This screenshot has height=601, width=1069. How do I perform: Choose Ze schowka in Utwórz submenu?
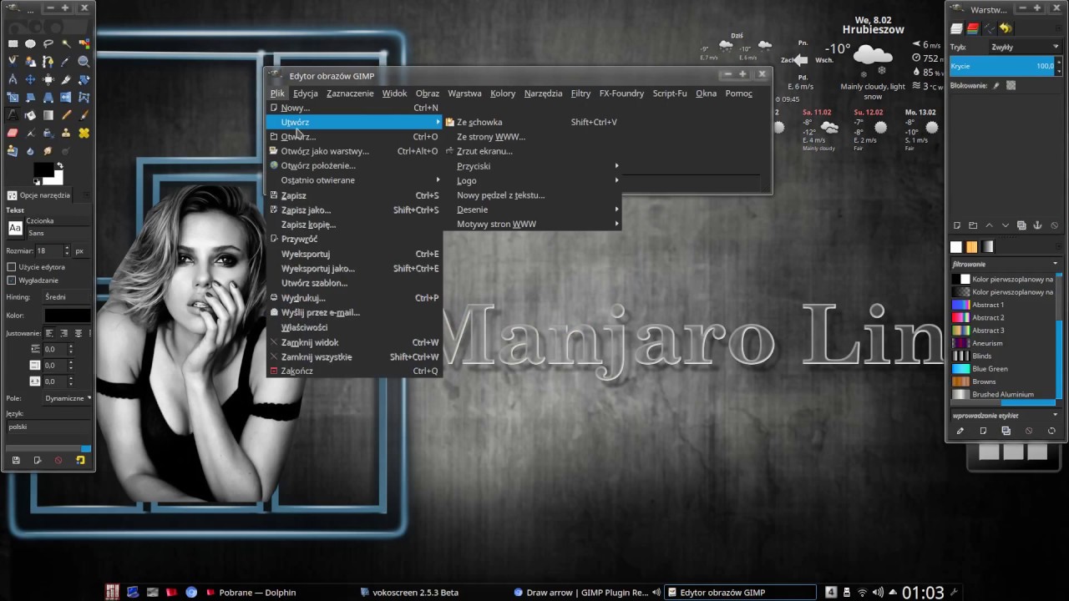coord(532,122)
